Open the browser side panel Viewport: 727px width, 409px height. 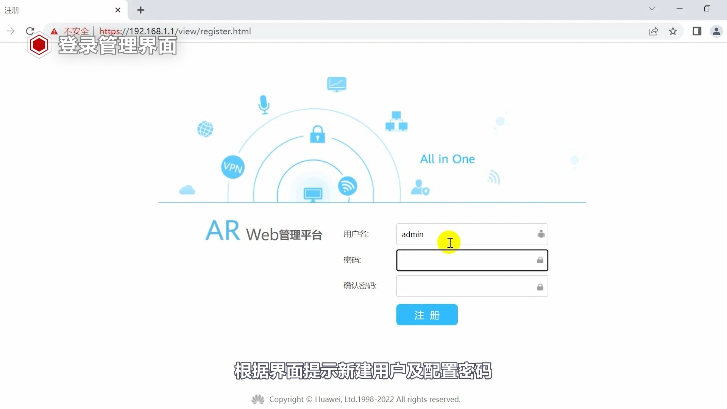pyautogui.click(x=697, y=31)
